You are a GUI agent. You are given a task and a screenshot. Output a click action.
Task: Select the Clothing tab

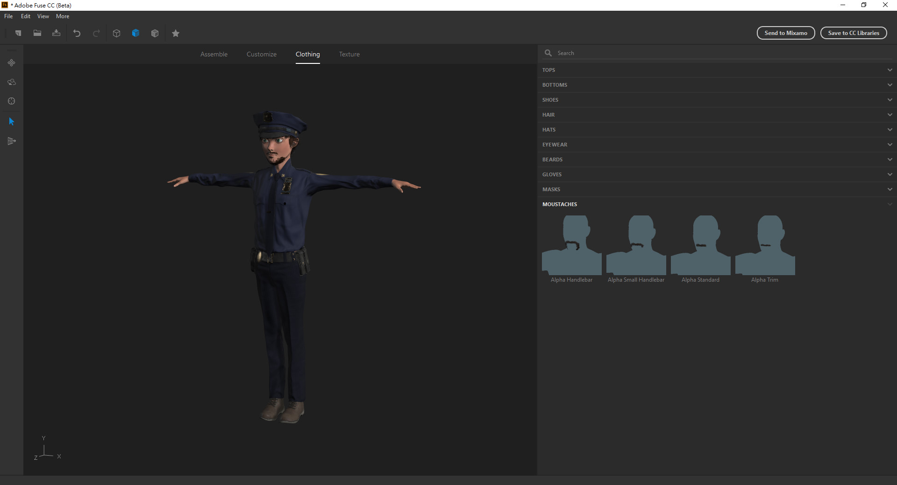[x=308, y=54]
